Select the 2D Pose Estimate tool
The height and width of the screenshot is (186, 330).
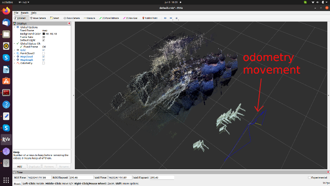click(110, 18)
